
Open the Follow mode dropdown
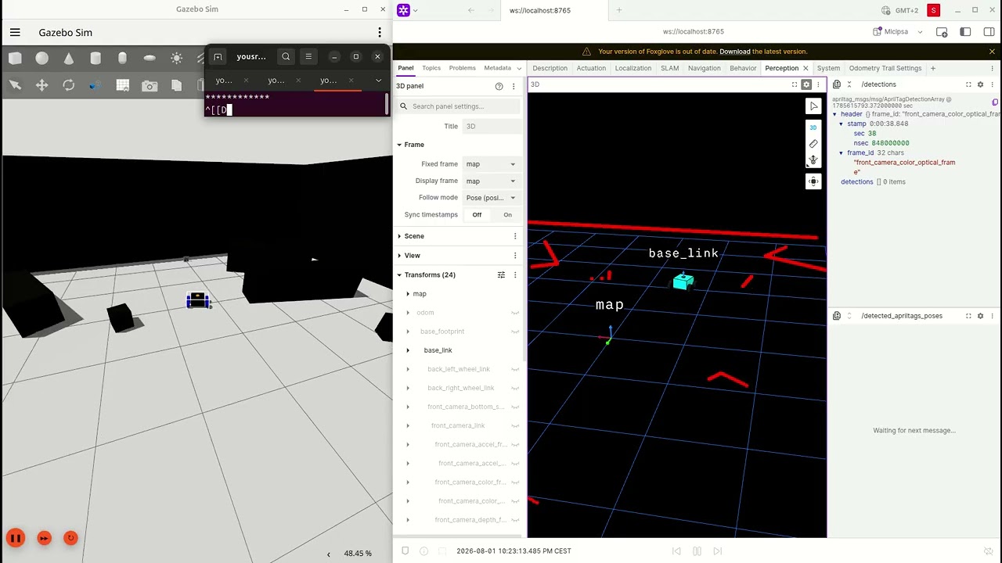point(491,198)
